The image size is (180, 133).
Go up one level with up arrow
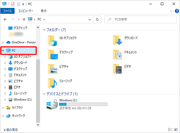point(24,19)
